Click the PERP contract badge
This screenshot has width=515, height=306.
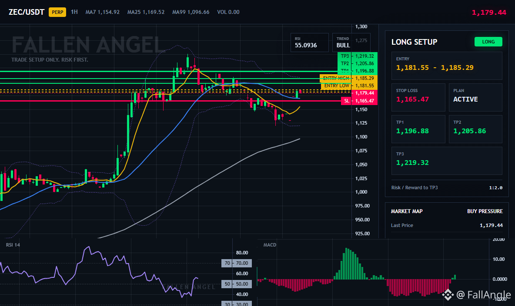57,12
